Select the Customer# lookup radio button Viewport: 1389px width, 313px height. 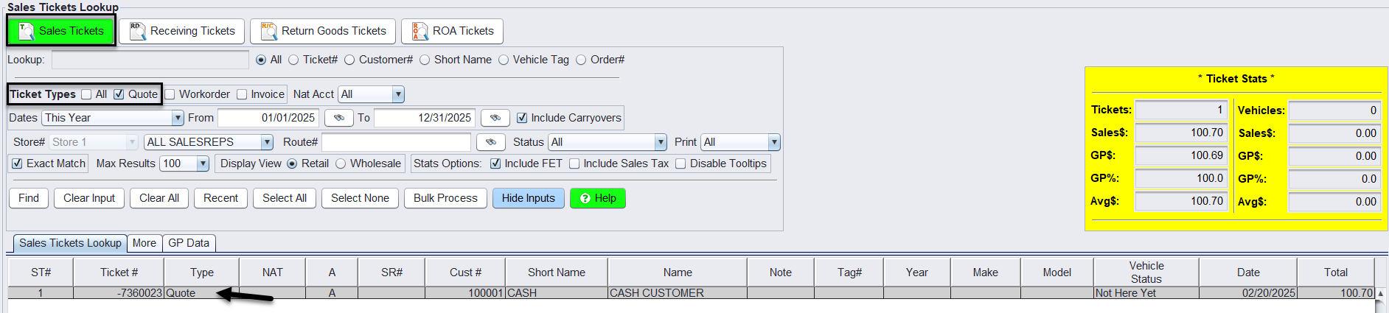(x=349, y=60)
